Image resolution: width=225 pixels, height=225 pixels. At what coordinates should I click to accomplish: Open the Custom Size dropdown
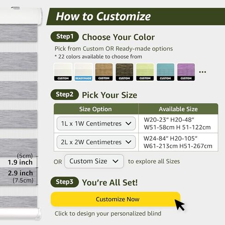coord(94,161)
